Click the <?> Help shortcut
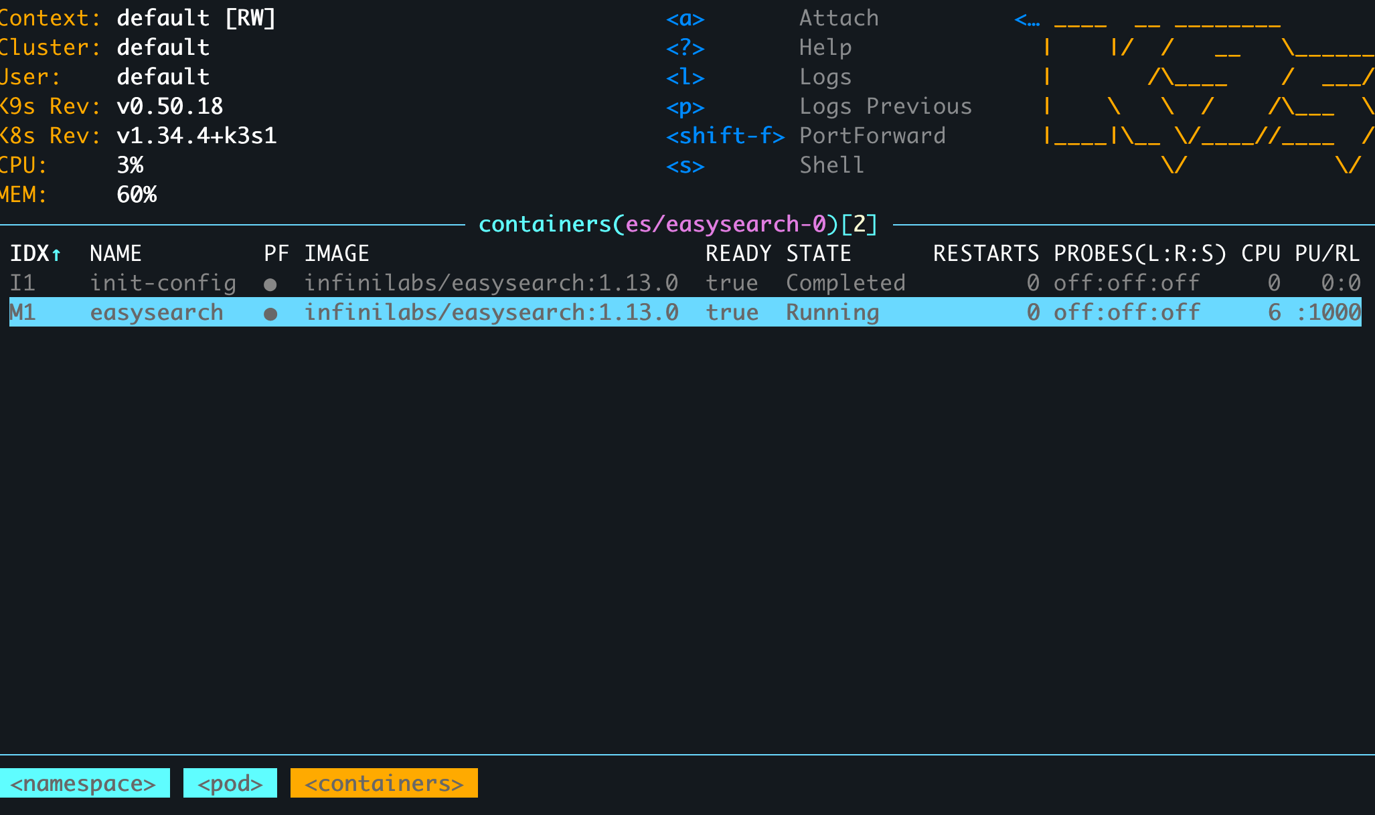 coord(685,48)
